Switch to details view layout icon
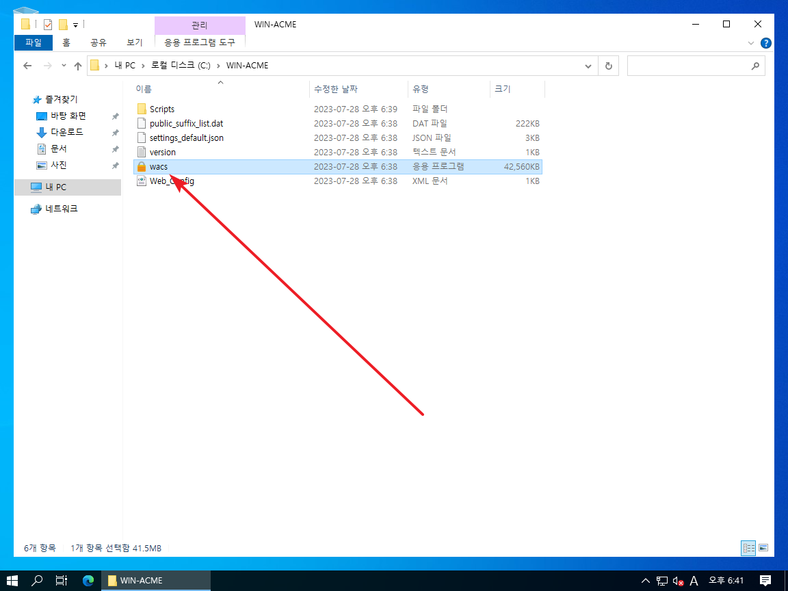788x591 pixels. click(x=748, y=548)
